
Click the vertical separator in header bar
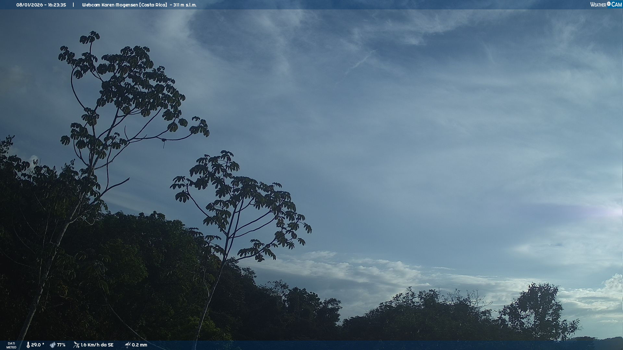(73, 5)
